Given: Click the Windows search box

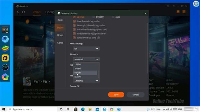Looking at the screenshot, I should (x=32, y=109).
